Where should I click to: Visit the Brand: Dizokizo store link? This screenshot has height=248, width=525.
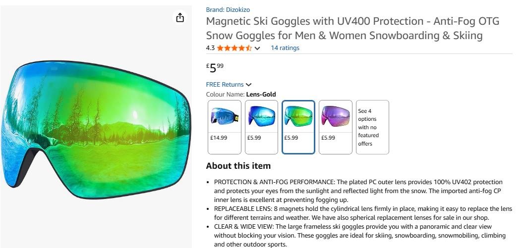(x=228, y=10)
